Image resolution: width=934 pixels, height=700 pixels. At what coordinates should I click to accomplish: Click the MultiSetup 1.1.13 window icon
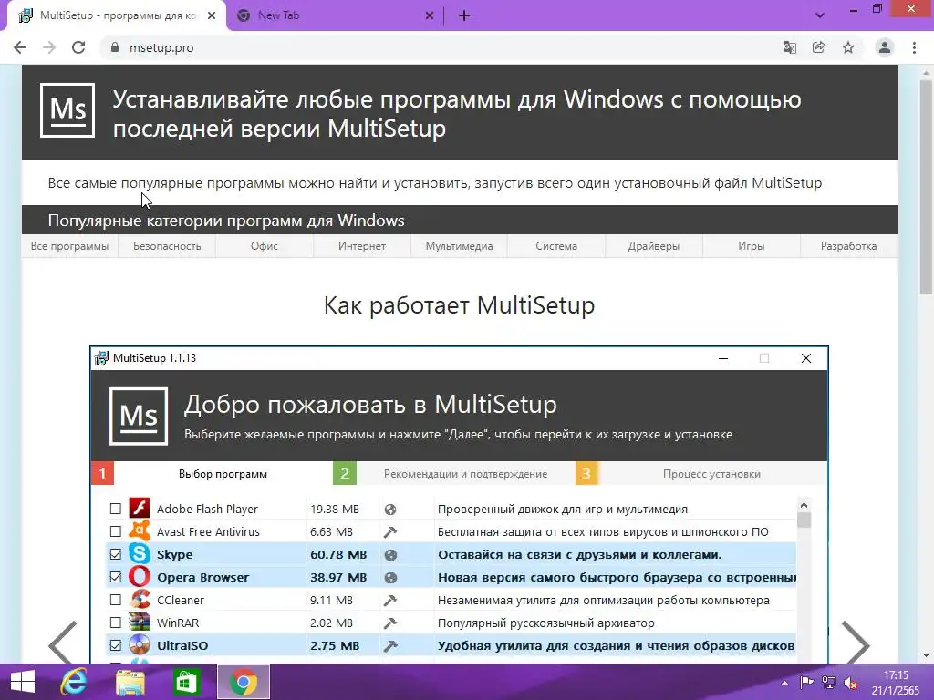pyautogui.click(x=102, y=357)
